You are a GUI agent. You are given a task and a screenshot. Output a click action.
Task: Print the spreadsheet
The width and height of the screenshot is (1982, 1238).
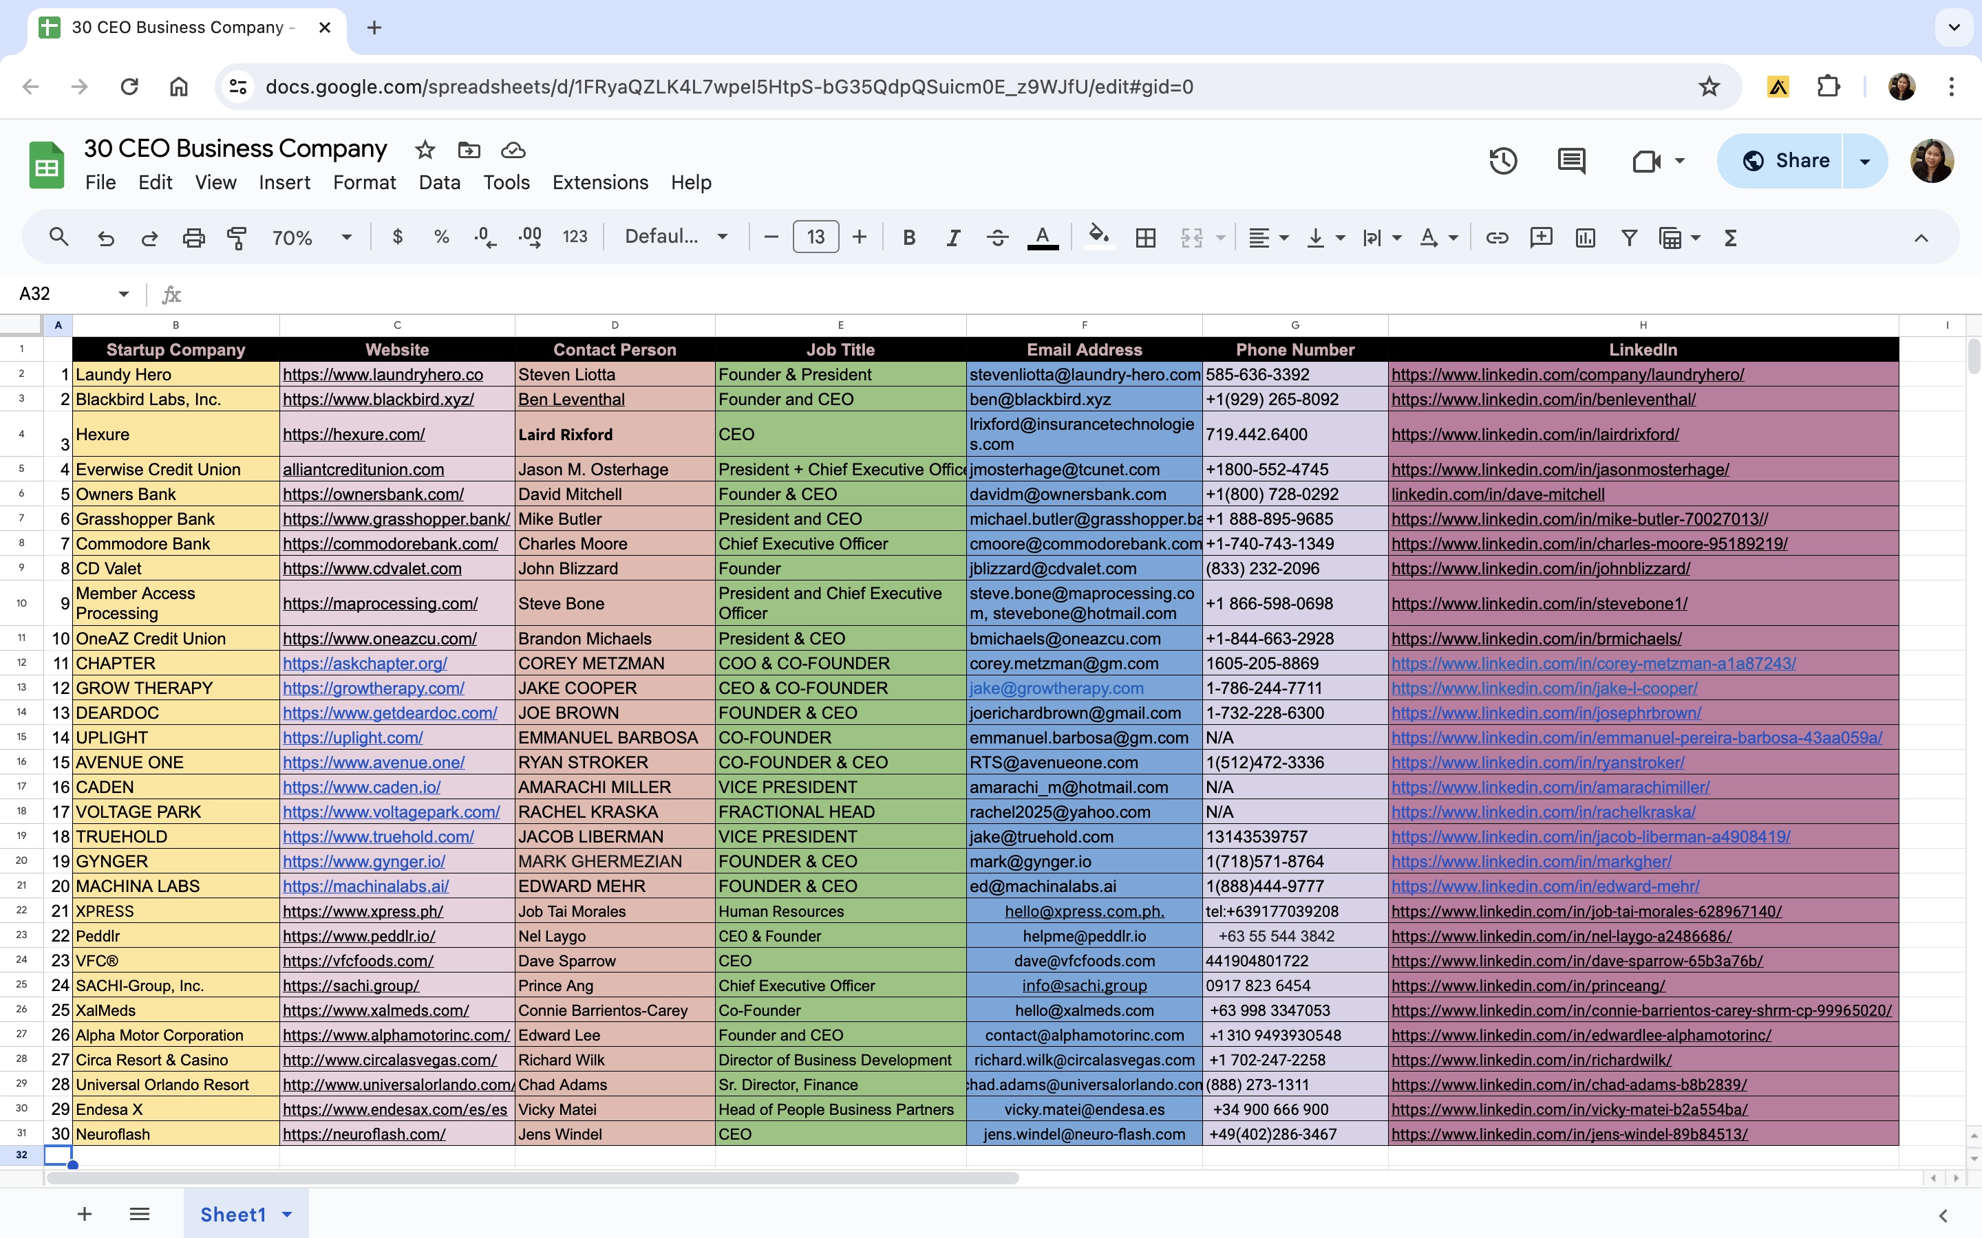(193, 237)
